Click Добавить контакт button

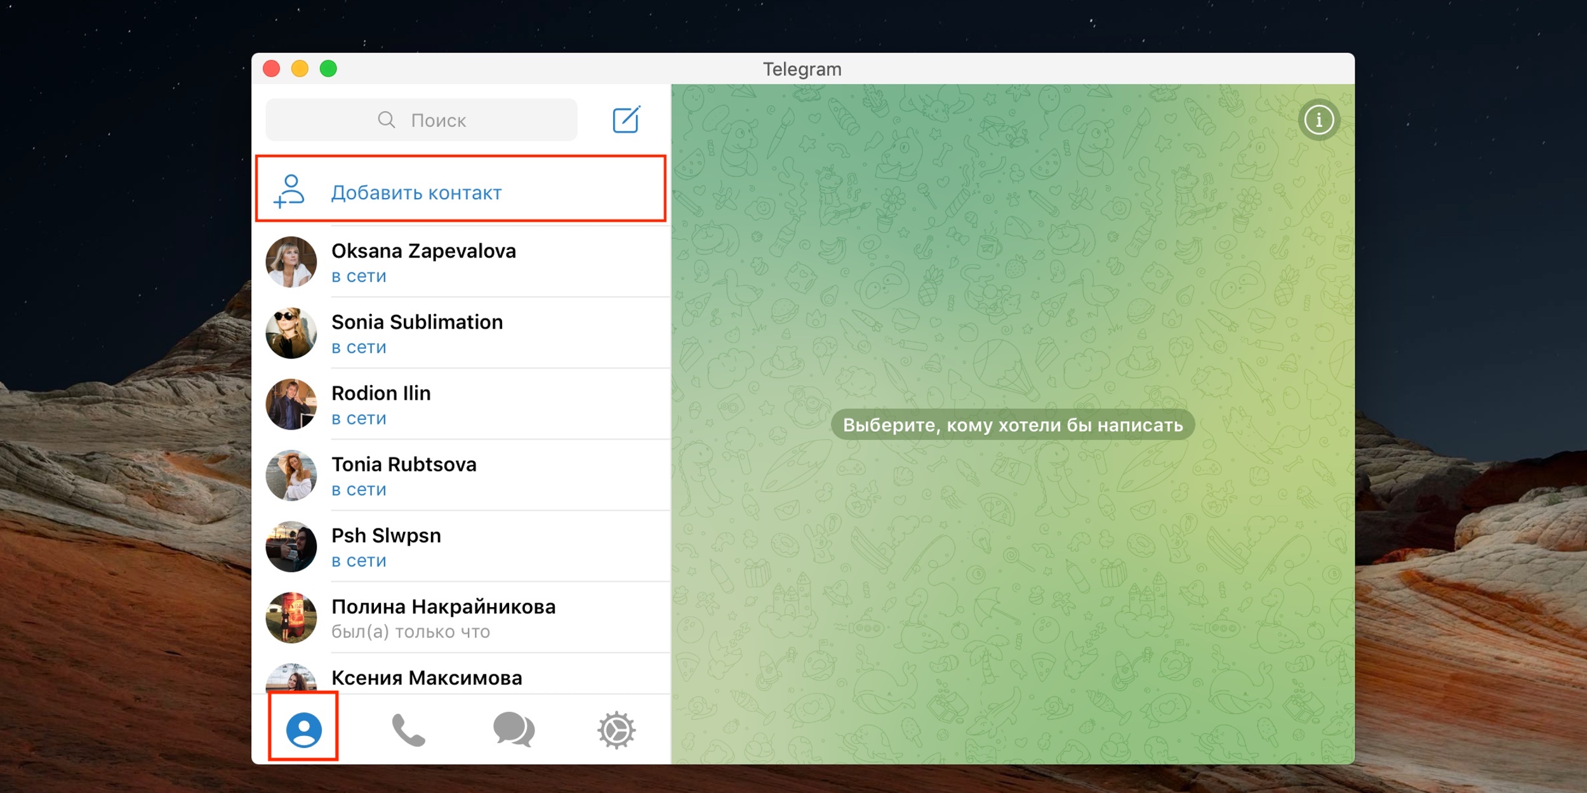click(461, 189)
